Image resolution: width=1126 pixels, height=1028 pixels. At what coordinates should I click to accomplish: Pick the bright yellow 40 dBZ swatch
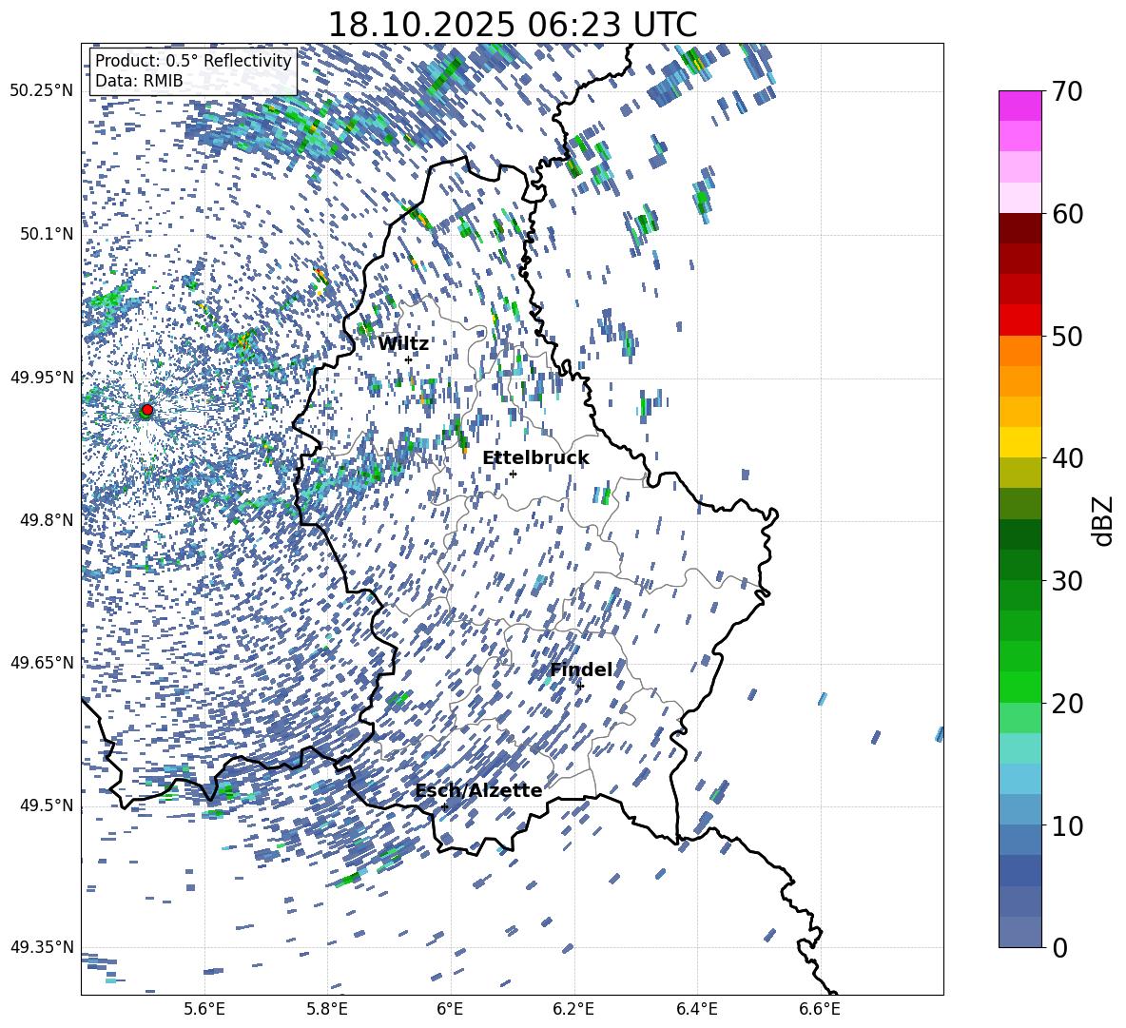pos(1020,441)
